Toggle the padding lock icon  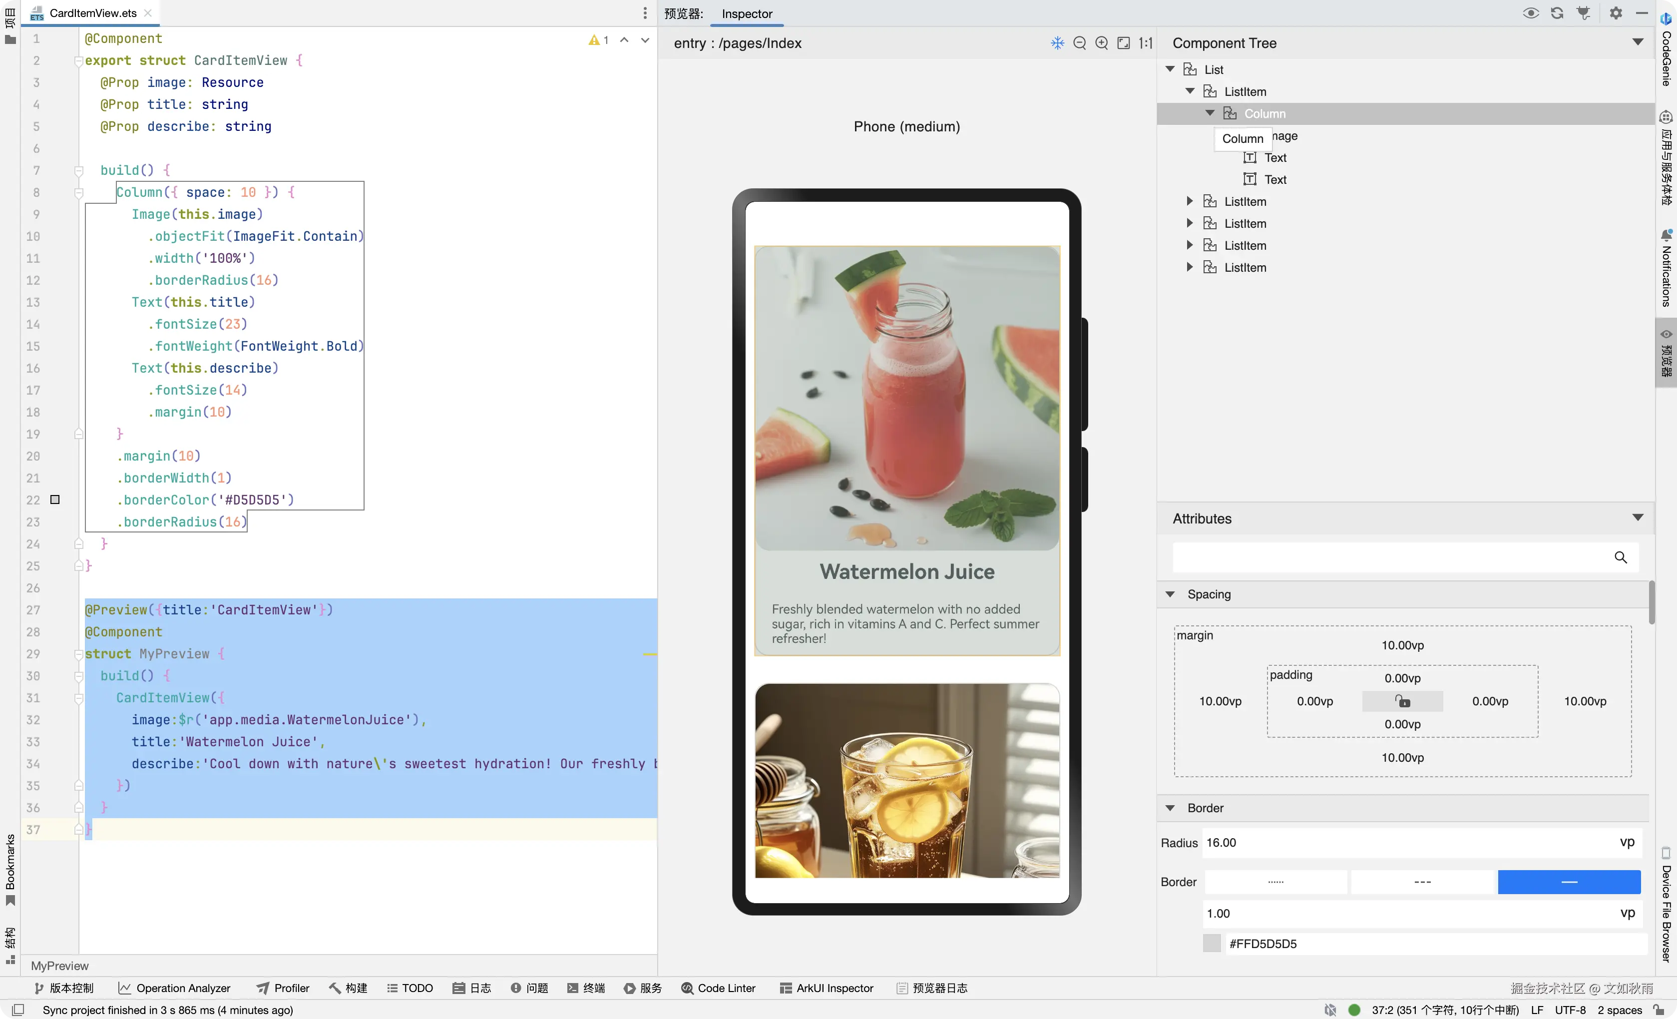tap(1402, 701)
